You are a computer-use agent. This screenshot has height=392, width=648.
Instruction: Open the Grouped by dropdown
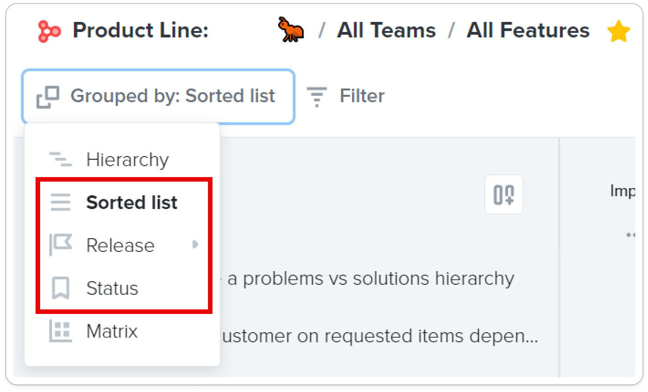(x=159, y=96)
